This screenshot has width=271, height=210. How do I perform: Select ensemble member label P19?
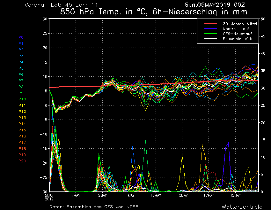[x=22, y=155]
